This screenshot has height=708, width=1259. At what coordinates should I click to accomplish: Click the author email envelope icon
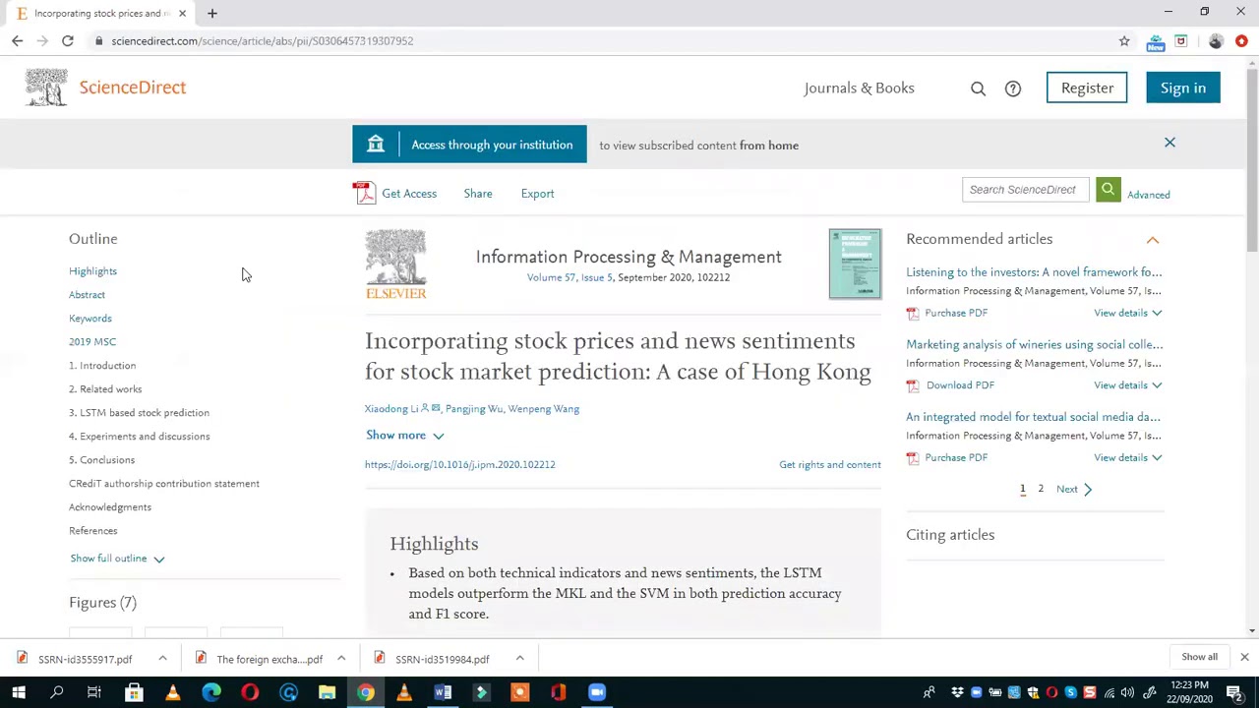436,408
